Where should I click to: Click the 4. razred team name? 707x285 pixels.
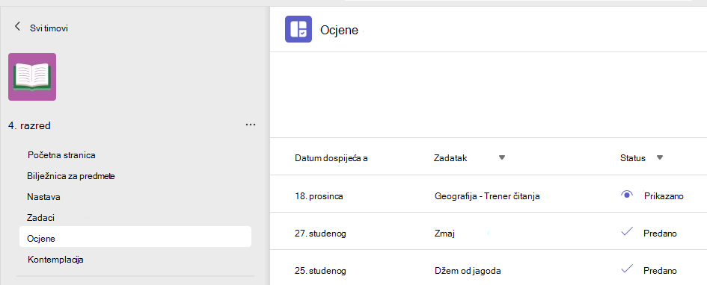click(29, 125)
